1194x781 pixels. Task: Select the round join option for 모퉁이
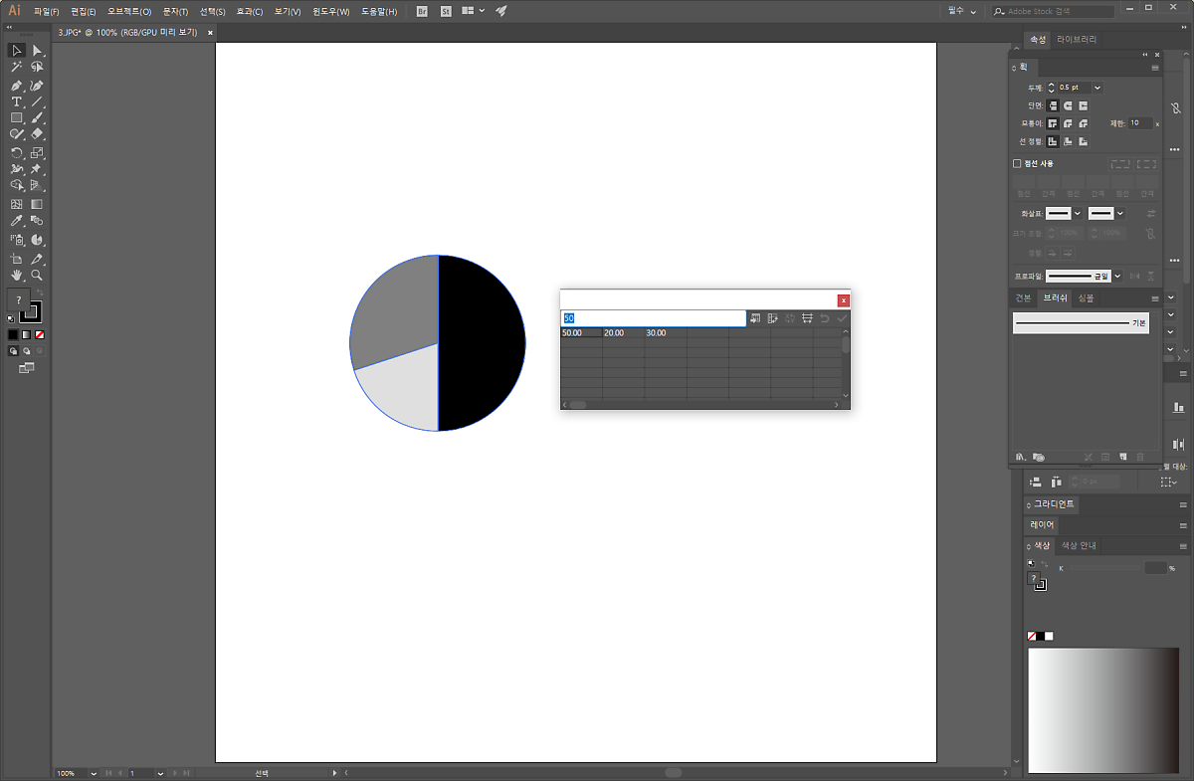click(x=1068, y=123)
